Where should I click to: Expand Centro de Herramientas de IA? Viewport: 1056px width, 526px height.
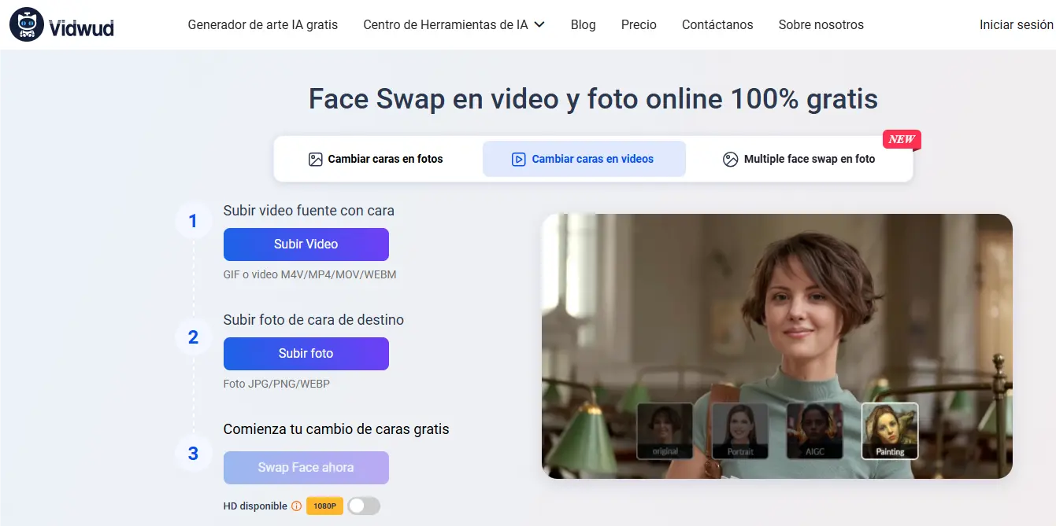pos(446,24)
